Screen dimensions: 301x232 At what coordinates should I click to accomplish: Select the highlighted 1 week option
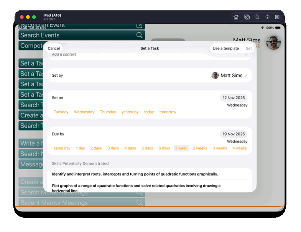pos(181,148)
